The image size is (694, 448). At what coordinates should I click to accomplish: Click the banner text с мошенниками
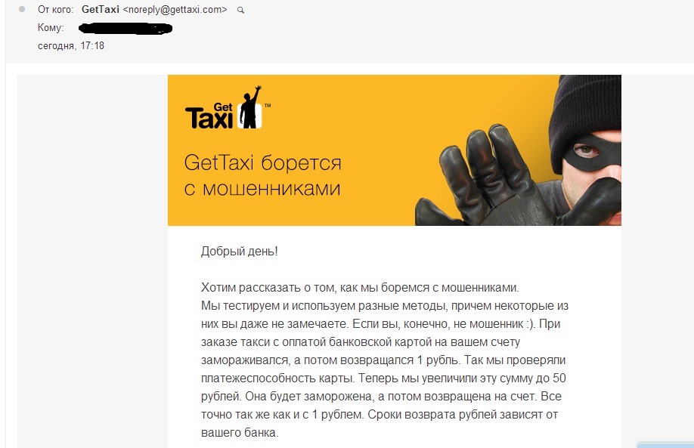tap(262, 189)
